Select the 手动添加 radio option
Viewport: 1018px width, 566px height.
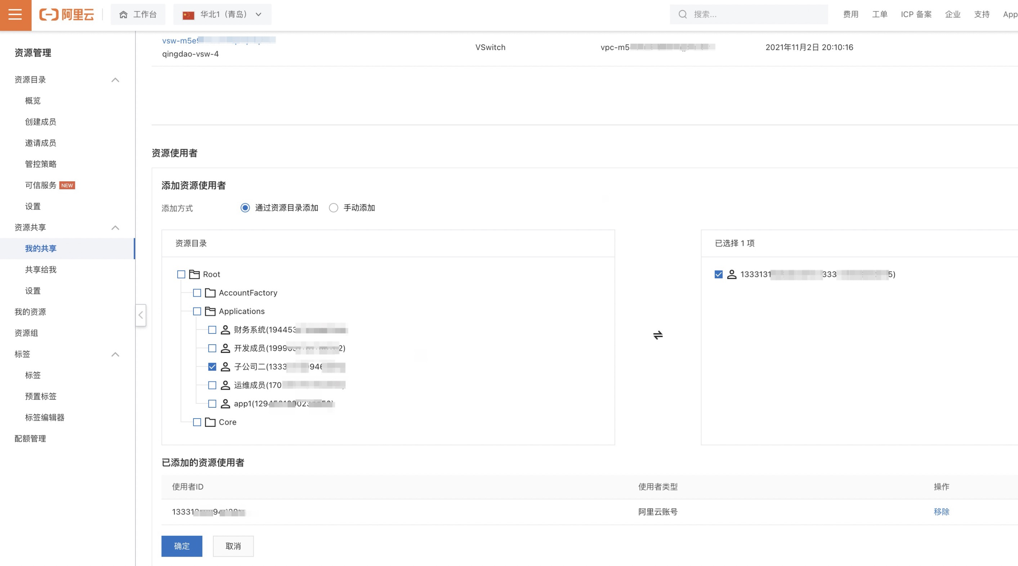(x=334, y=208)
